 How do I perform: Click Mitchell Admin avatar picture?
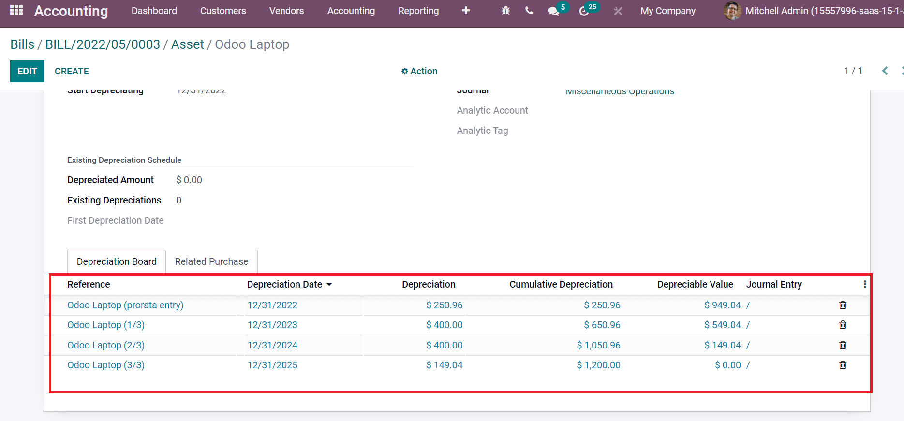point(732,11)
